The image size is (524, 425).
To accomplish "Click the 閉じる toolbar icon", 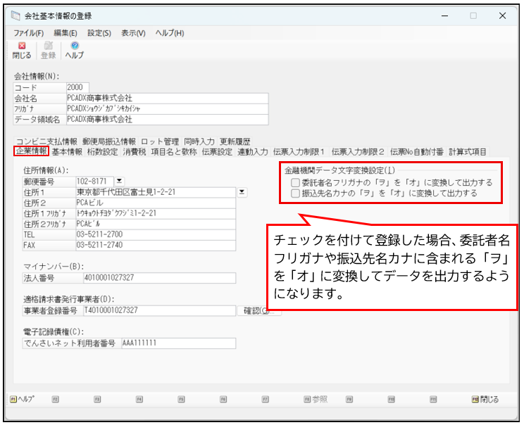I will [x=22, y=51].
